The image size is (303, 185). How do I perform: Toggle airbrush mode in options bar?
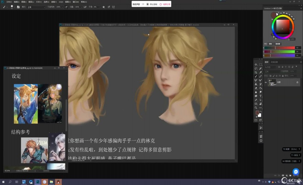pyautogui.click(x=85, y=7)
